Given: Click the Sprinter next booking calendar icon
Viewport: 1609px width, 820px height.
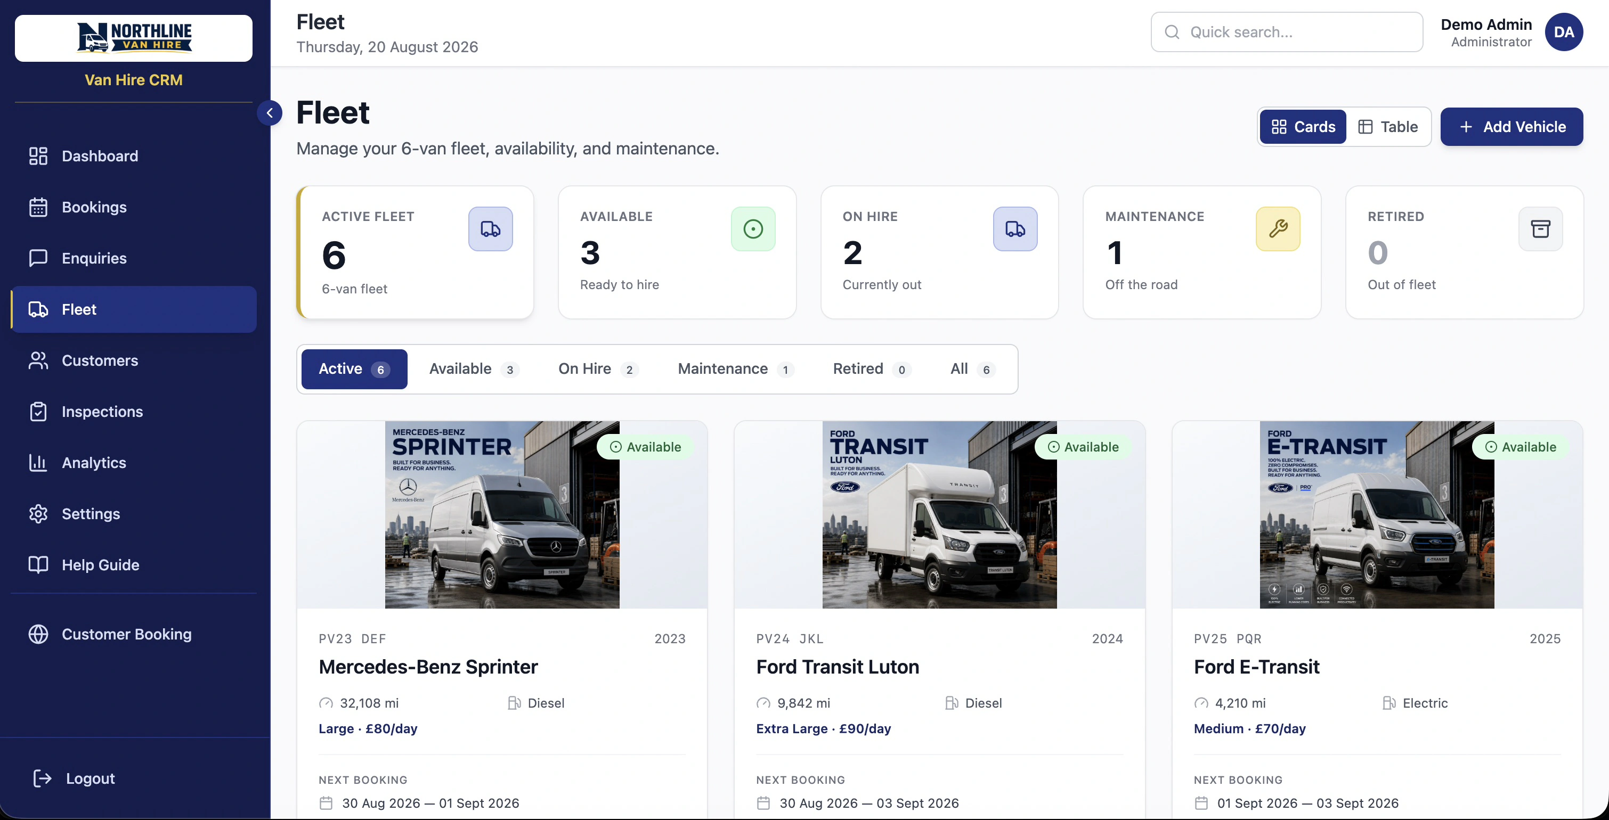Looking at the screenshot, I should (326, 804).
